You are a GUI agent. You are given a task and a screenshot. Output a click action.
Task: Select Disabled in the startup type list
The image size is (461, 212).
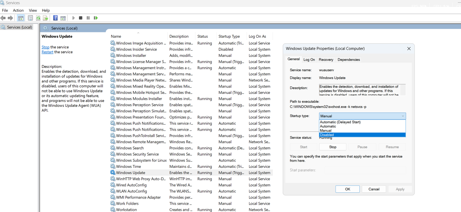point(362,135)
